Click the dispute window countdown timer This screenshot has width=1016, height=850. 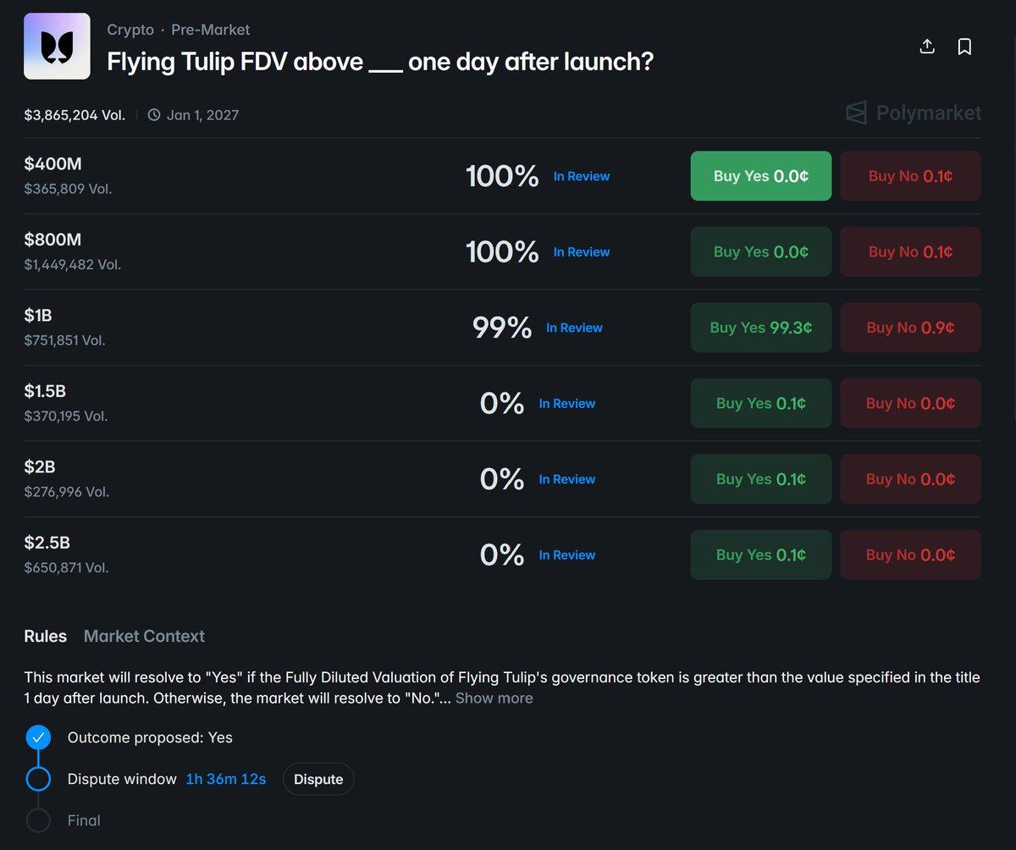click(225, 779)
